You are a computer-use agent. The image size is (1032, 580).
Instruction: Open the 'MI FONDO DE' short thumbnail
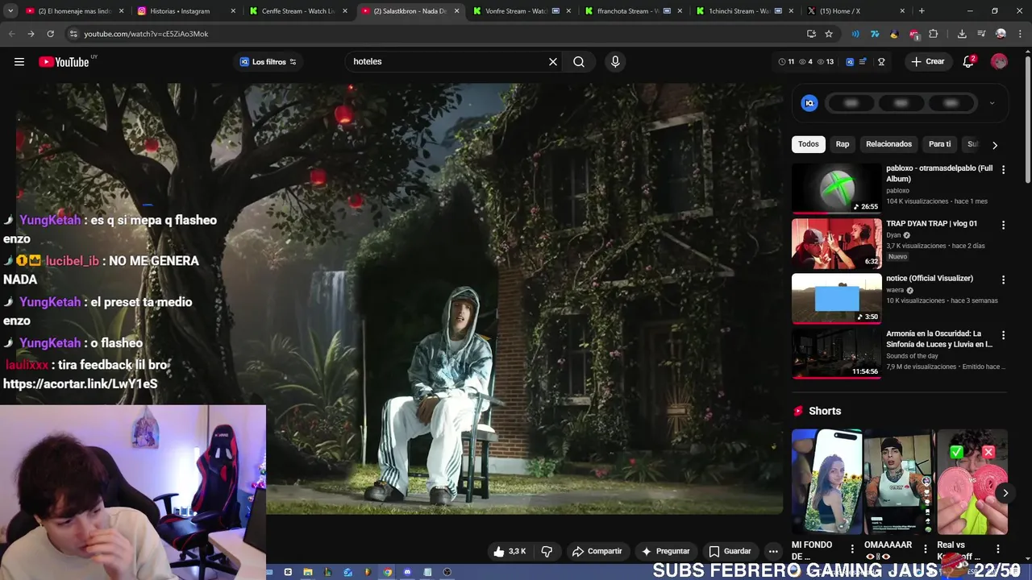click(x=826, y=482)
